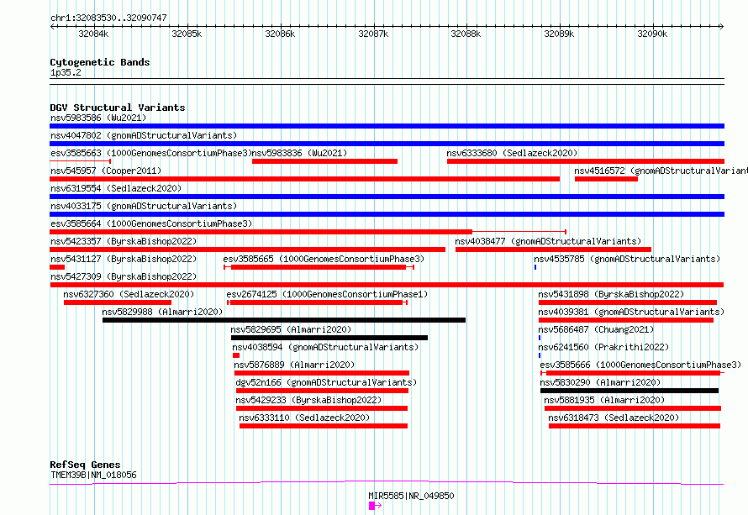
Task: Open nsv5429233 (ByrskaBishop2022) variant
Action: 308,400
